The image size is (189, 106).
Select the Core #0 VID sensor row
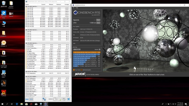pyautogui.click(x=47, y=8)
